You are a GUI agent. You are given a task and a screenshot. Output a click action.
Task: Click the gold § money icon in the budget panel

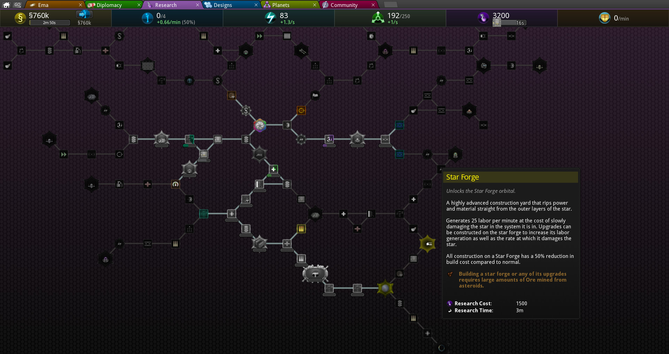(20, 18)
